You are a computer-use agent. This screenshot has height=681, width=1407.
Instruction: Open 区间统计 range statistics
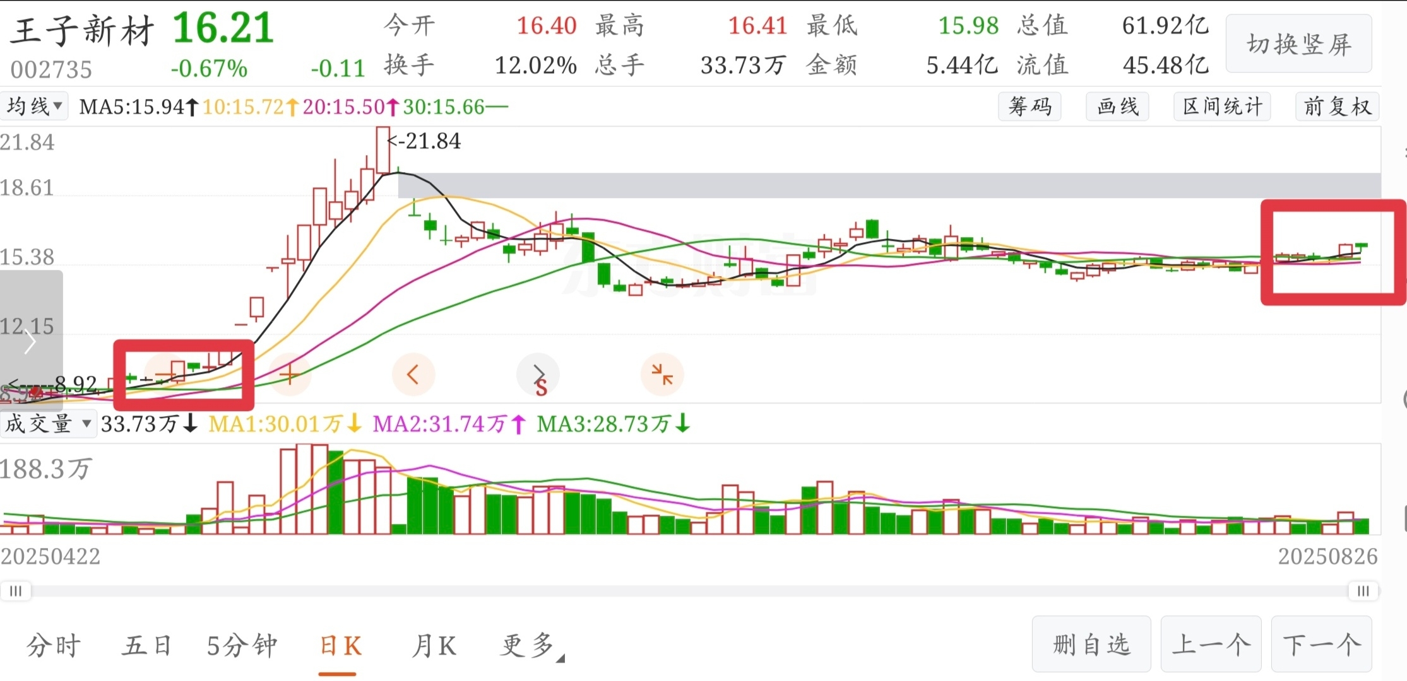pyautogui.click(x=1222, y=106)
